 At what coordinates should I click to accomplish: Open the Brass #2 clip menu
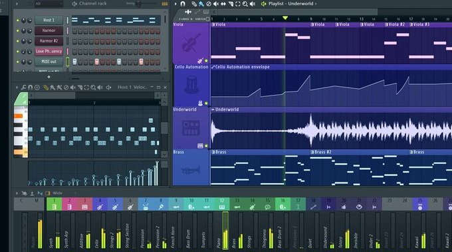pyautogui.click(x=312, y=152)
